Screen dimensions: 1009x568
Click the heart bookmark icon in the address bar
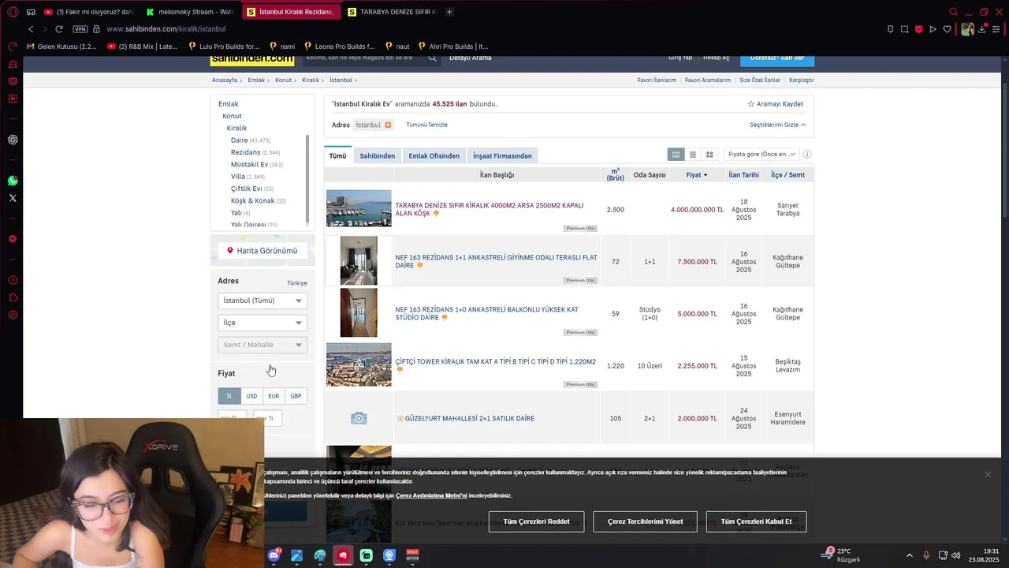(x=947, y=29)
